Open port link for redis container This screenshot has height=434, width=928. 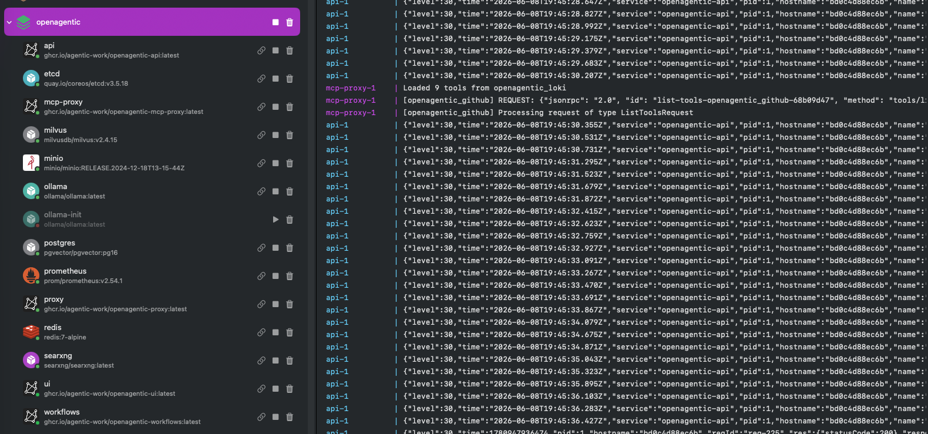click(x=261, y=332)
